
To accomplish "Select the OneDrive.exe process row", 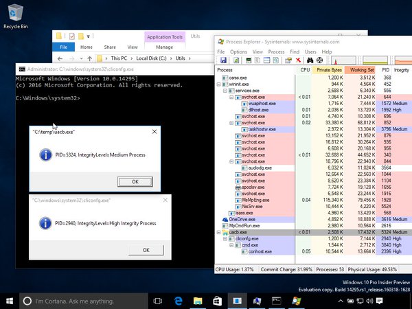I will tap(313, 220).
